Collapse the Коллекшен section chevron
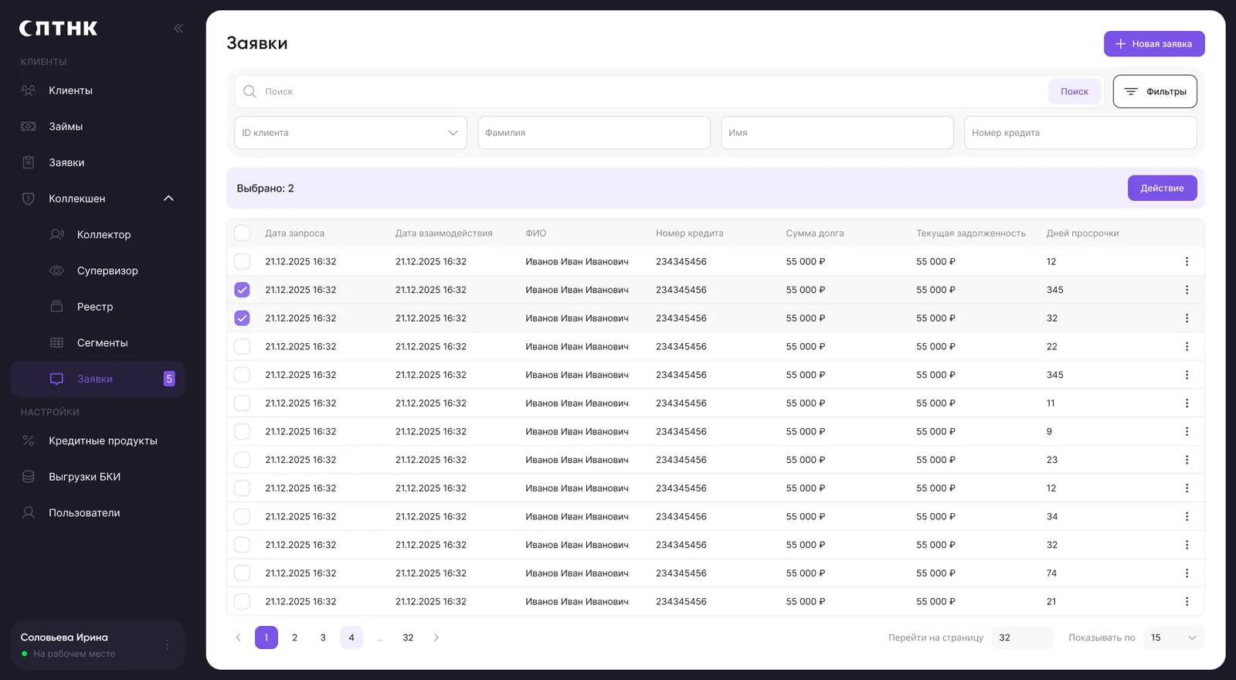Image resolution: width=1236 pixels, height=680 pixels. tap(168, 199)
